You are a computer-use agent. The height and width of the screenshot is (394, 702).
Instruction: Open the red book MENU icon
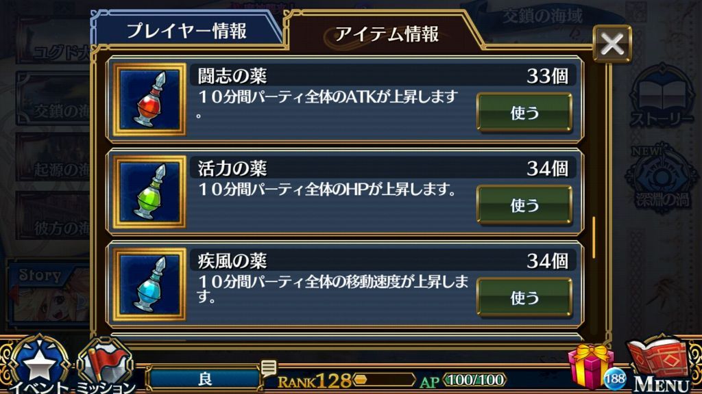658,363
